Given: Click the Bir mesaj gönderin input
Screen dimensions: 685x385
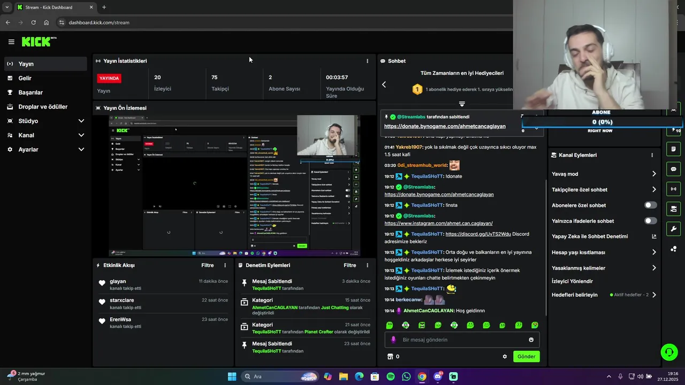Looking at the screenshot, I should [x=462, y=340].
